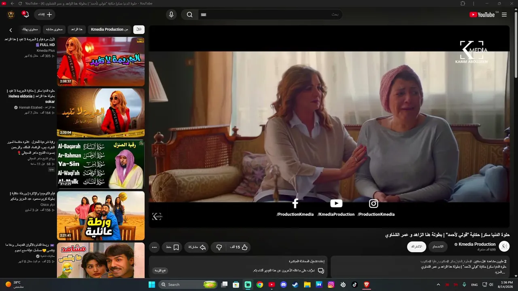
Task: Open the #حلوة_الدنيا_سكر hashtag link
Action: point(460,261)
